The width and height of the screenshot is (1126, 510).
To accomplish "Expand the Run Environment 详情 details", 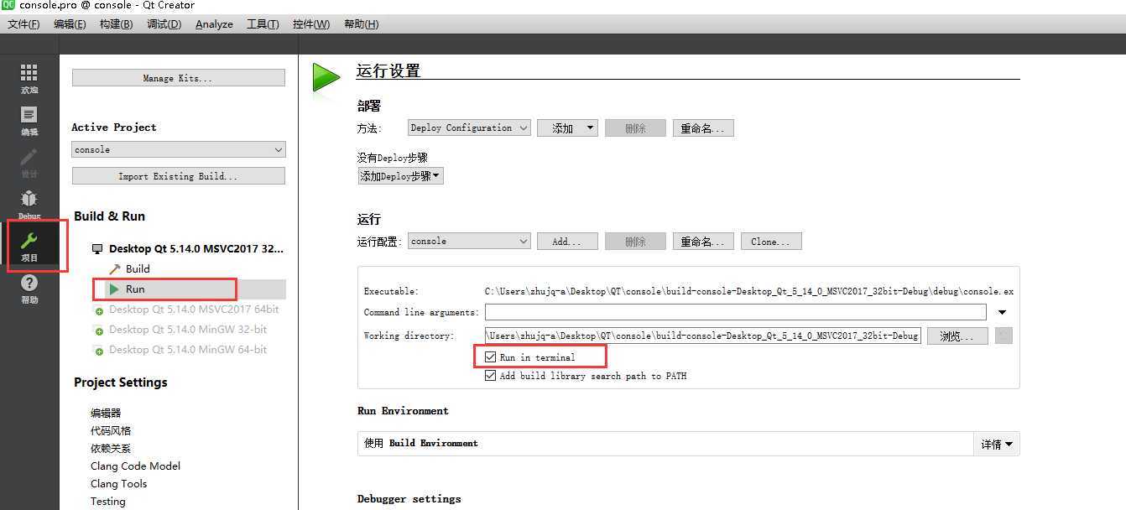I will click(997, 444).
